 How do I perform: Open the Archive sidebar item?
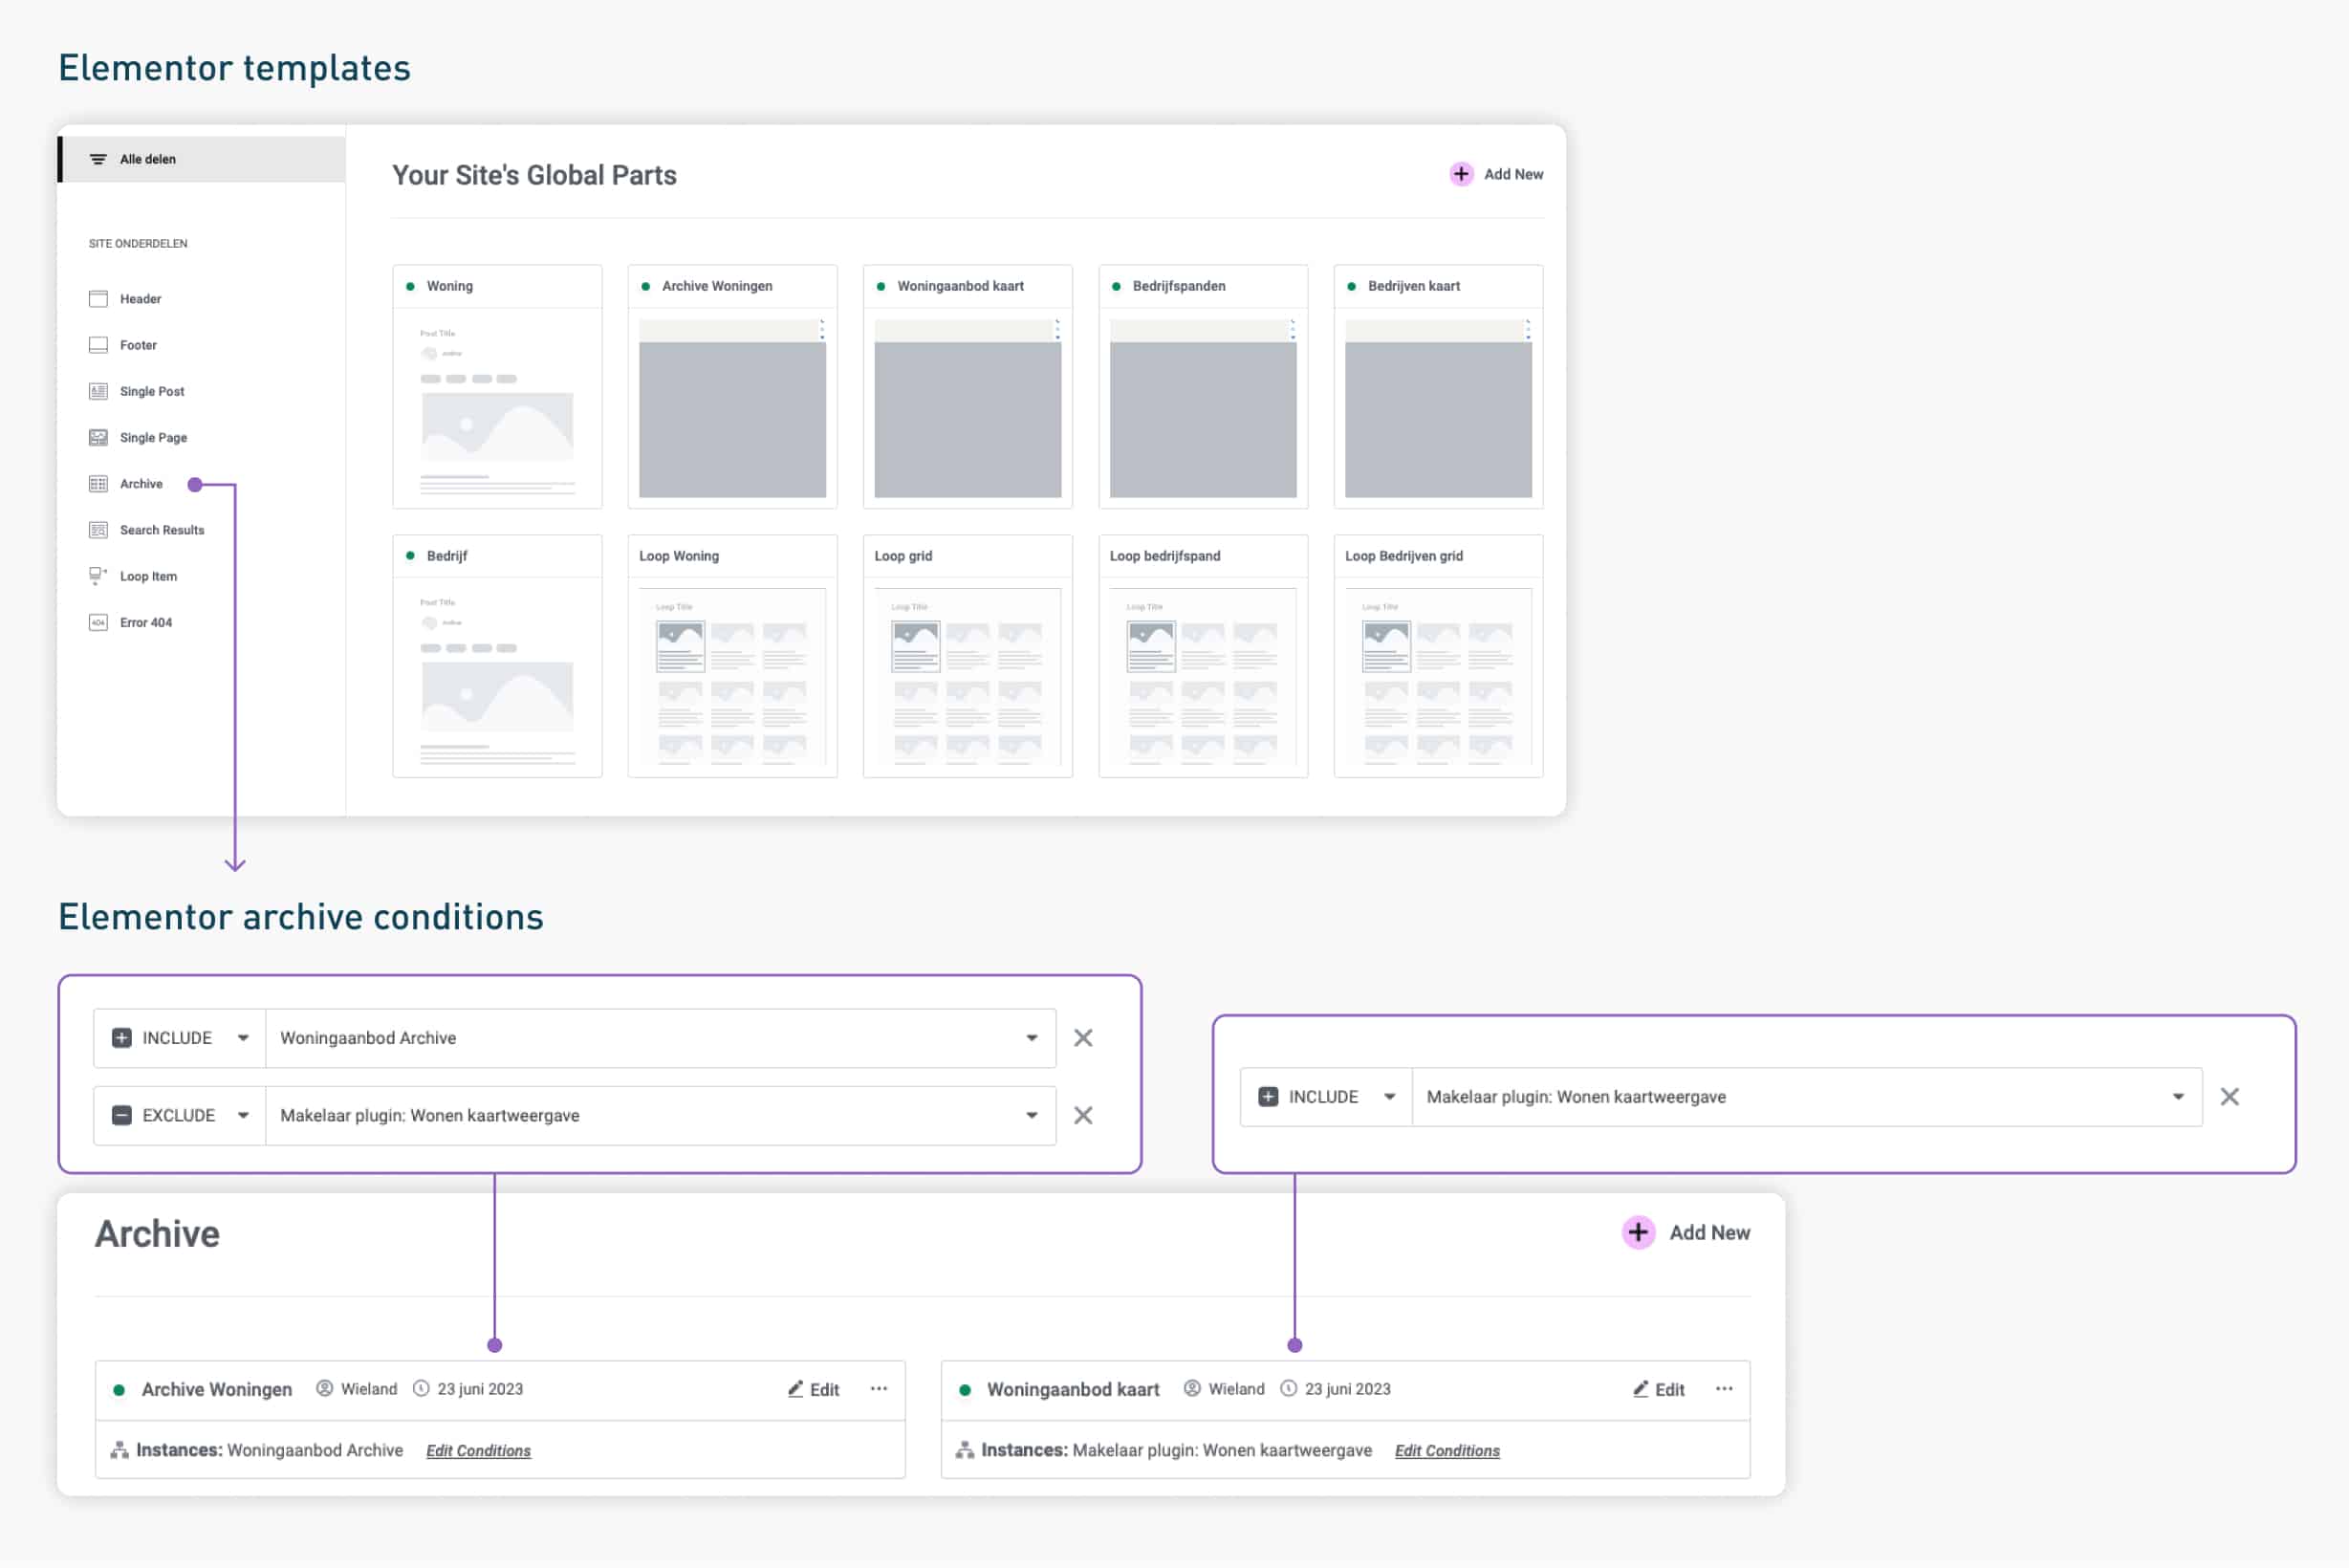pos(141,484)
